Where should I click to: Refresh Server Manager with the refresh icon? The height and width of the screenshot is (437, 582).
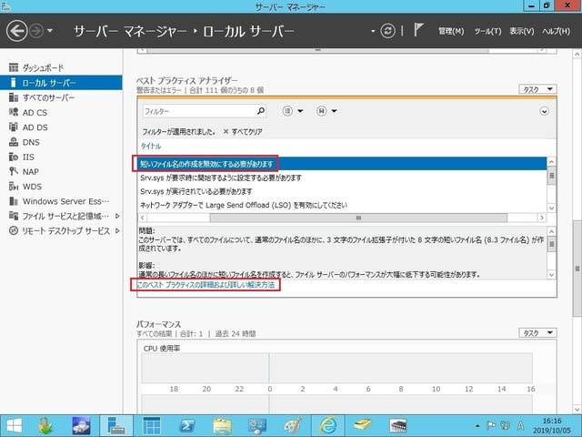pyautogui.click(x=388, y=31)
